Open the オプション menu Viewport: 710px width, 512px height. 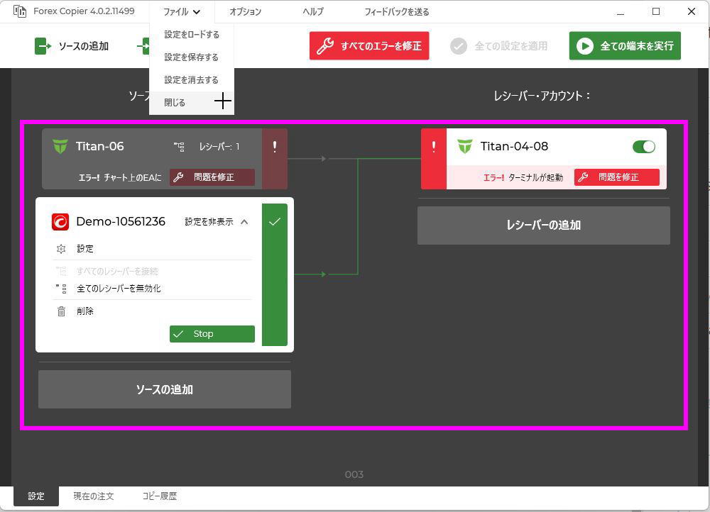pyautogui.click(x=245, y=11)
